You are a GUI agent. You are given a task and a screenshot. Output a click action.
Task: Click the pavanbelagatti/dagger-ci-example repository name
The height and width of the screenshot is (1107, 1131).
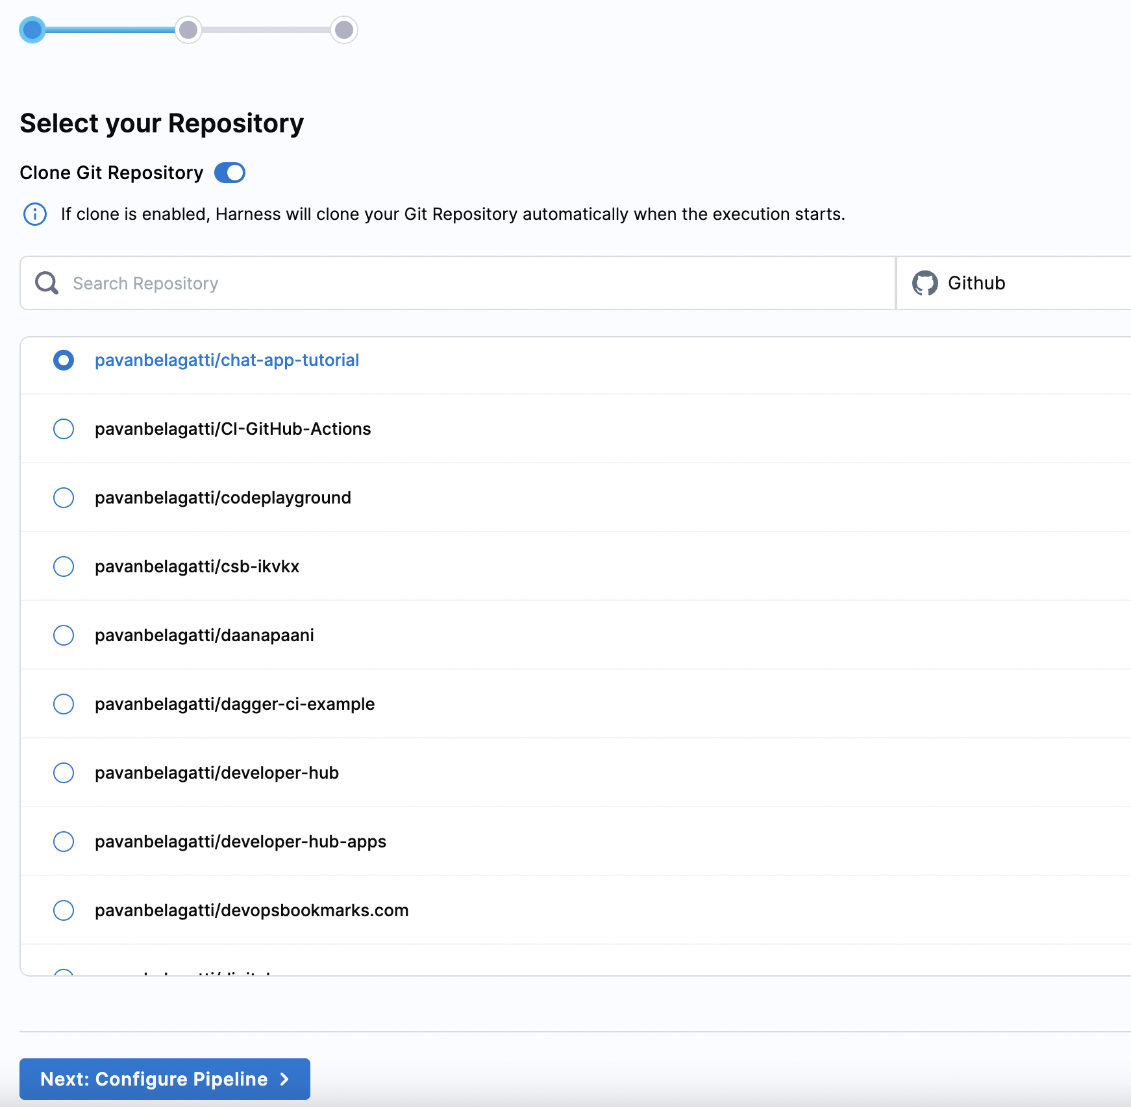click(234, 704)
